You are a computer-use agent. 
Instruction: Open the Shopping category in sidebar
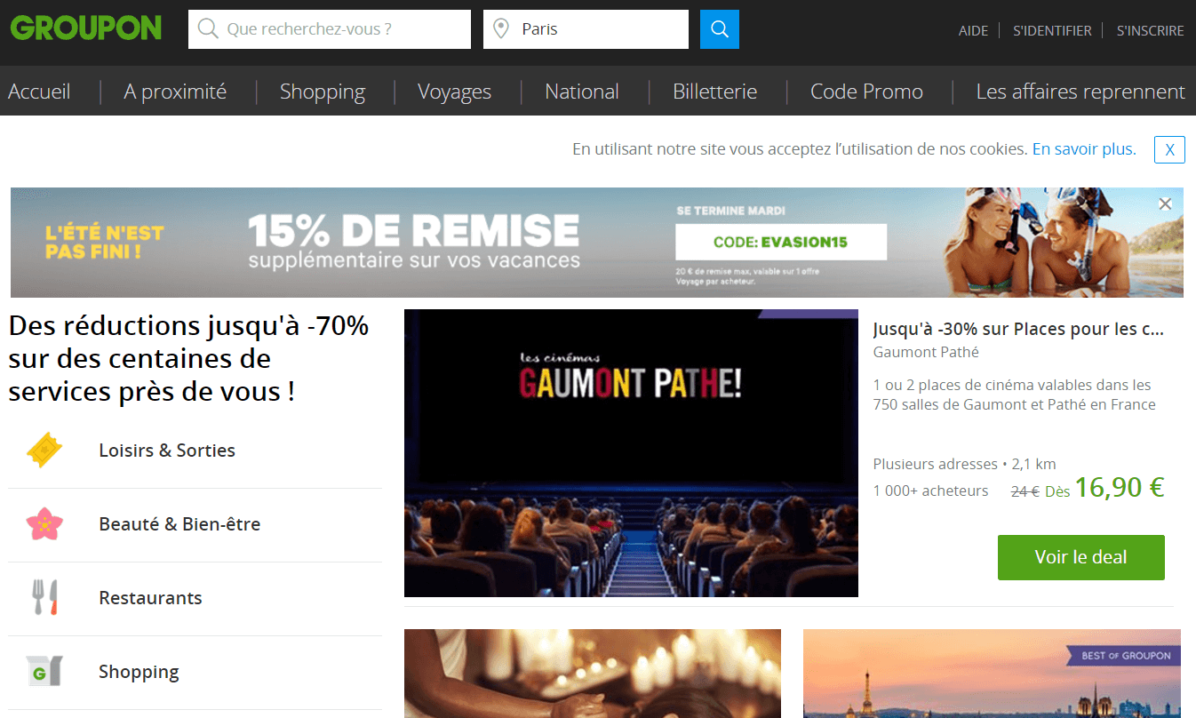tap(139, 672)
